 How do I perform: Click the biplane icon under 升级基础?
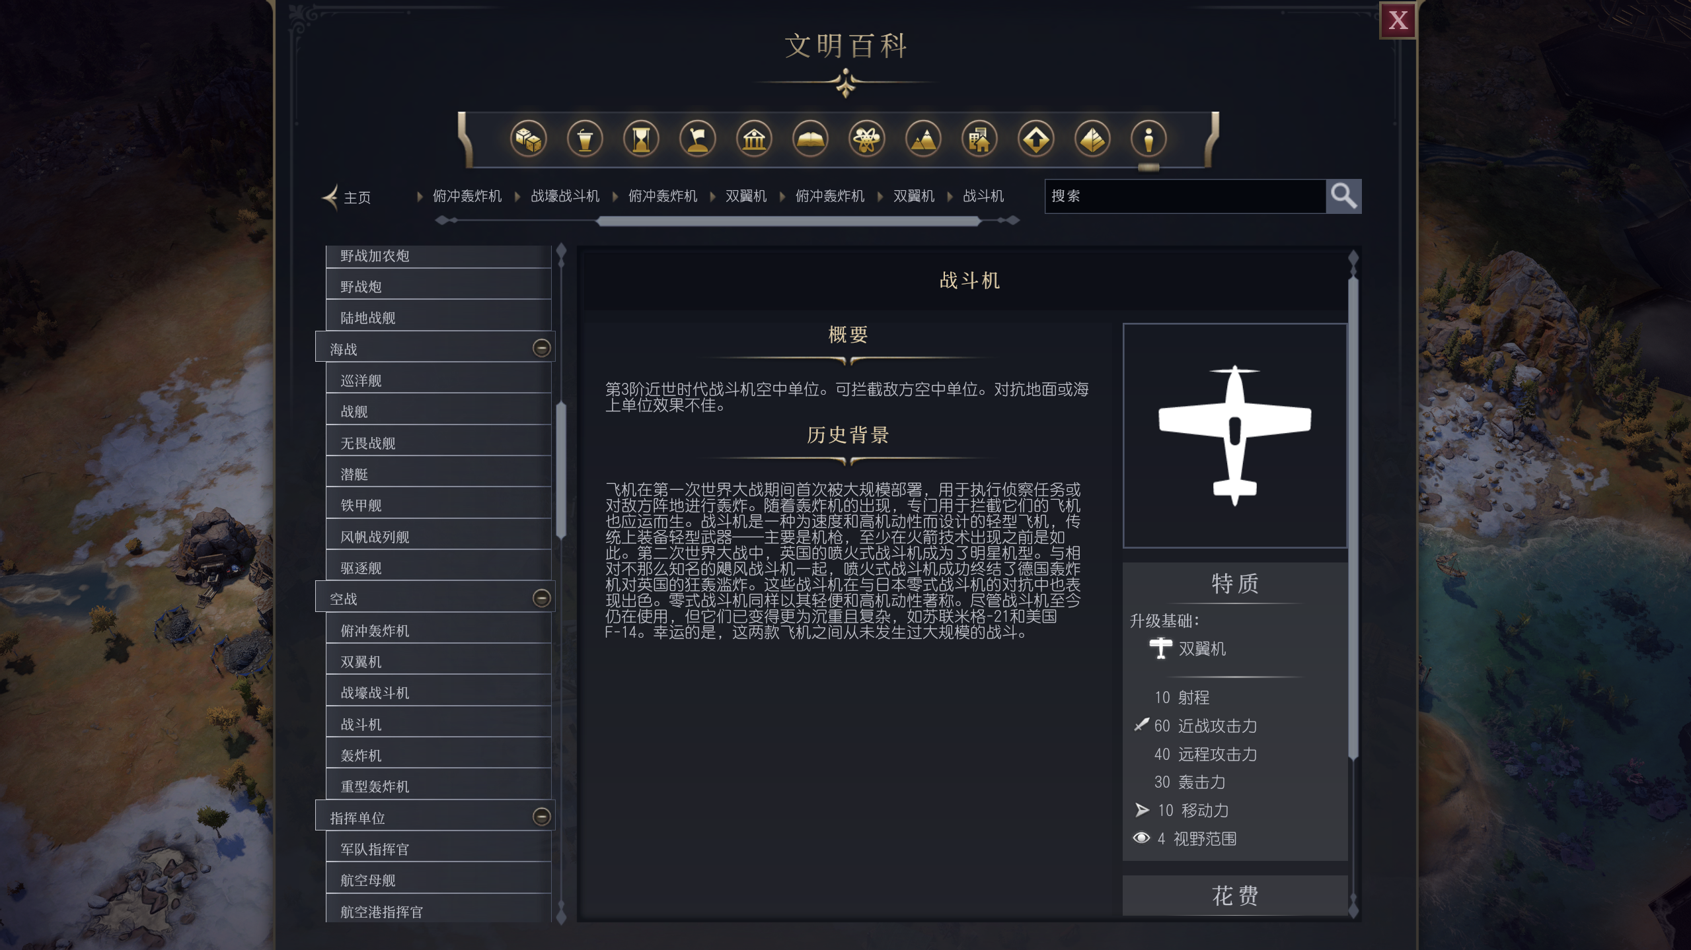click(1160, 648)
